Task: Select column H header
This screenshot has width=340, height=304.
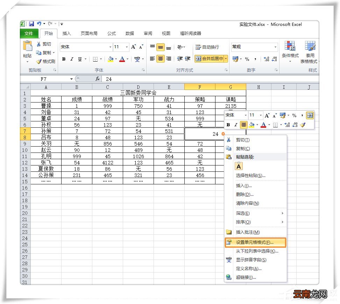Action: [x=259, y=87]
